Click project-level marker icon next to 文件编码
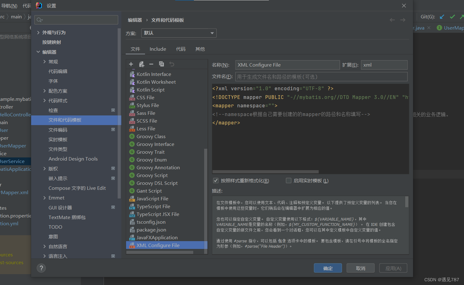This screenshot has width=464, height=285. 113,129
